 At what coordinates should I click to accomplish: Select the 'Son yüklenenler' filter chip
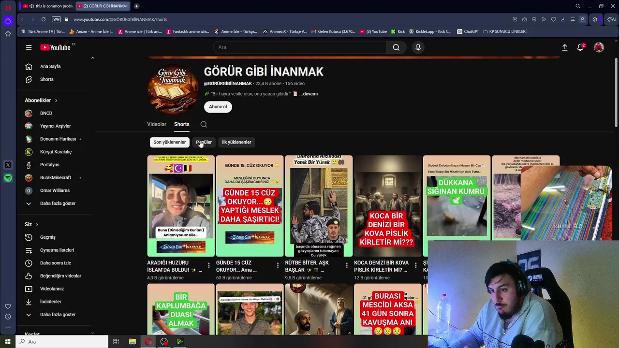(x=170, y=142)
